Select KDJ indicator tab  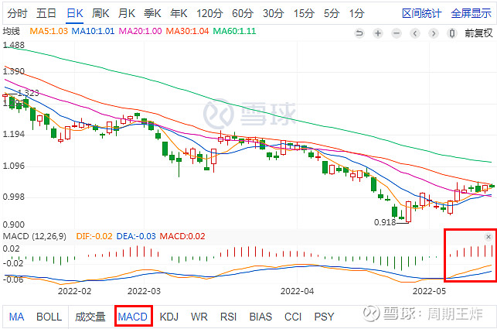169,317
